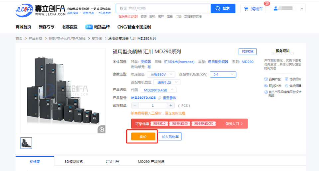The image size is (319, 171).
Task: Click the cart badge showing 10
Action: coord(267,3)
